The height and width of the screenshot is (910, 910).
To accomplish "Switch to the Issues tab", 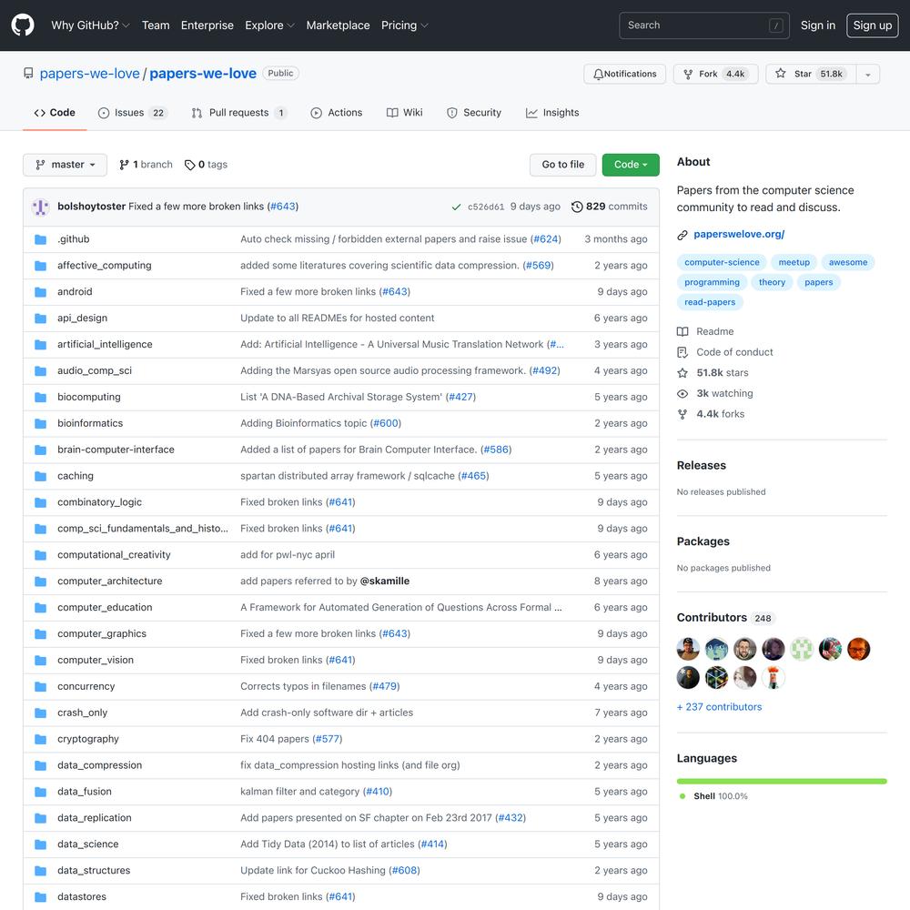I will [132, 113].
